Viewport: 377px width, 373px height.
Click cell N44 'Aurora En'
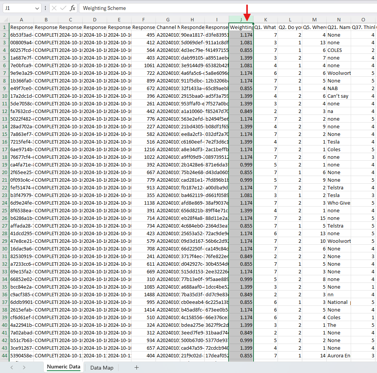(x=338, y=356)
